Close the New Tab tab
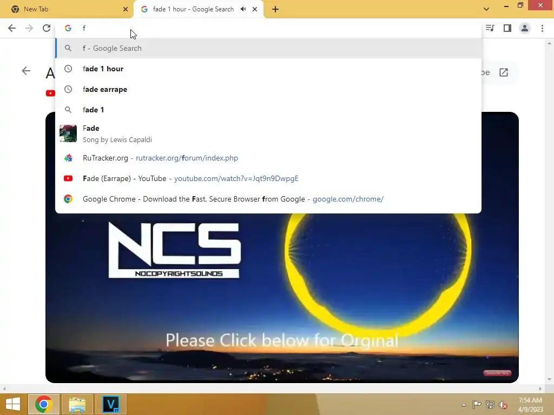 (x=126, y=9)
